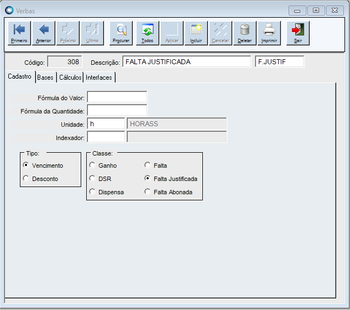Maximize the Verbas window
The image size is (350, 310).
pos(316,11)
